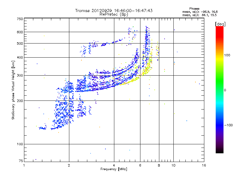Click the '100' colorbar tick label

point(227,55)
